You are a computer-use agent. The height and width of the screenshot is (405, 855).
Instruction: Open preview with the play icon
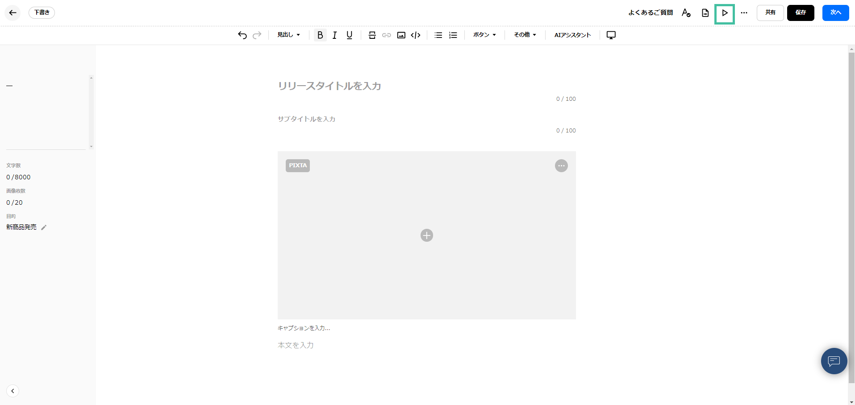click(x=724, y=13)
